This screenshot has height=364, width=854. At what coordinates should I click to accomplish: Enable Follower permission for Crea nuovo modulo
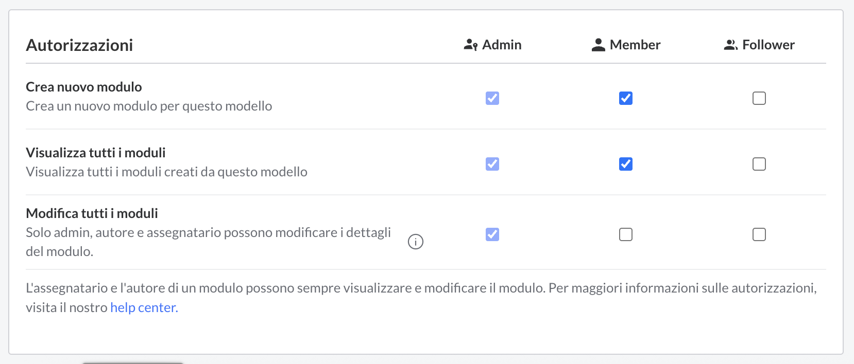click(x=758, y=98)
